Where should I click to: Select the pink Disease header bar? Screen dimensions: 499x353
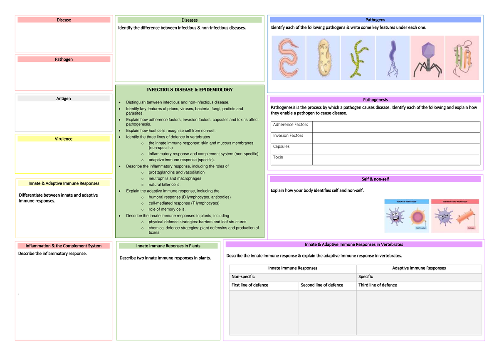point(64,20)
